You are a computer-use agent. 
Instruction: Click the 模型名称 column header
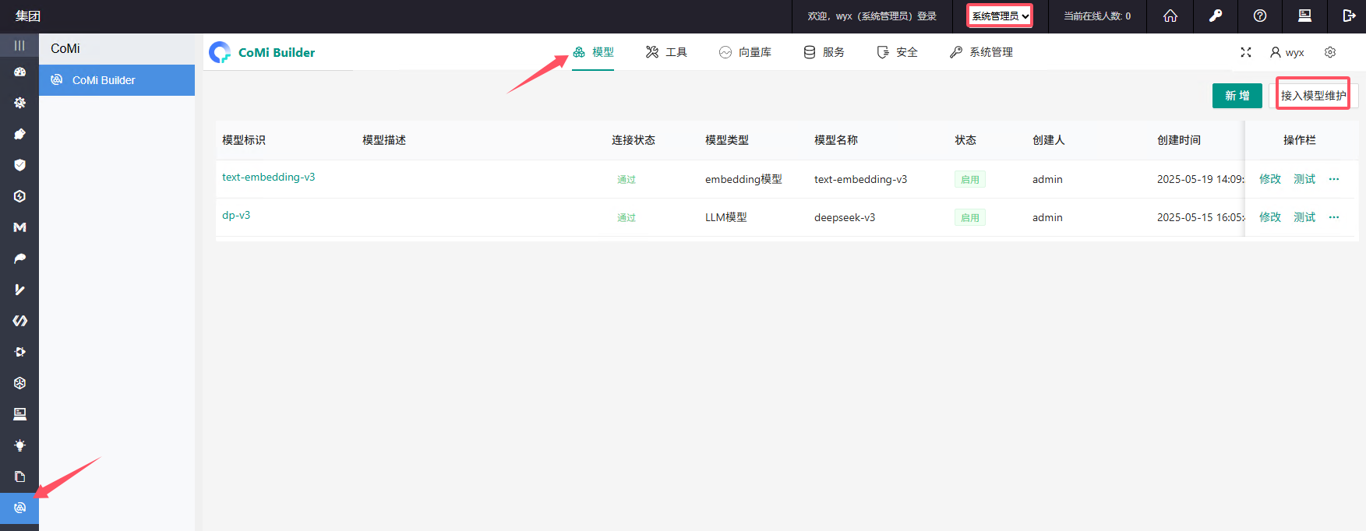coord(836,140)
